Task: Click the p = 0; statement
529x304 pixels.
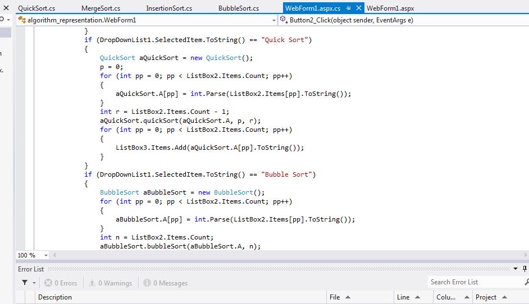Action: (111, 67)
